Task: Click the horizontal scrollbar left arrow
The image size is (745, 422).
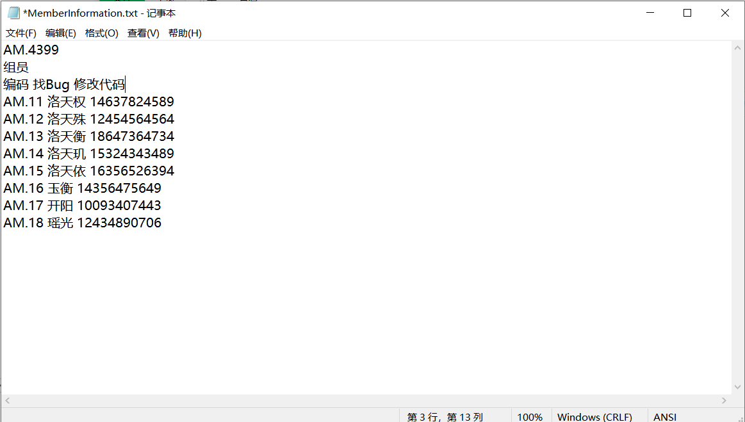Action: [7, 401]
